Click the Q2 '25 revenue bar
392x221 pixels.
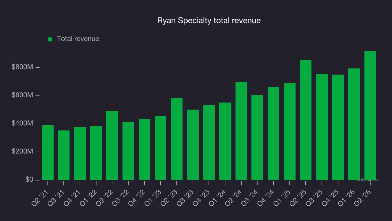coord(306,120)
